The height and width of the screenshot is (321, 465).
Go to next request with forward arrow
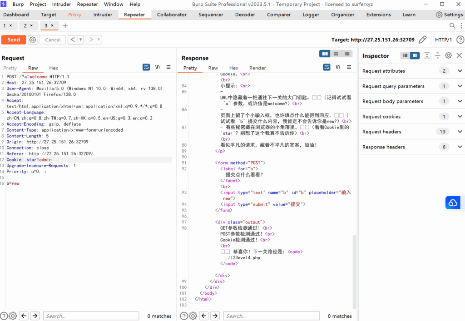tap(91, 40)
